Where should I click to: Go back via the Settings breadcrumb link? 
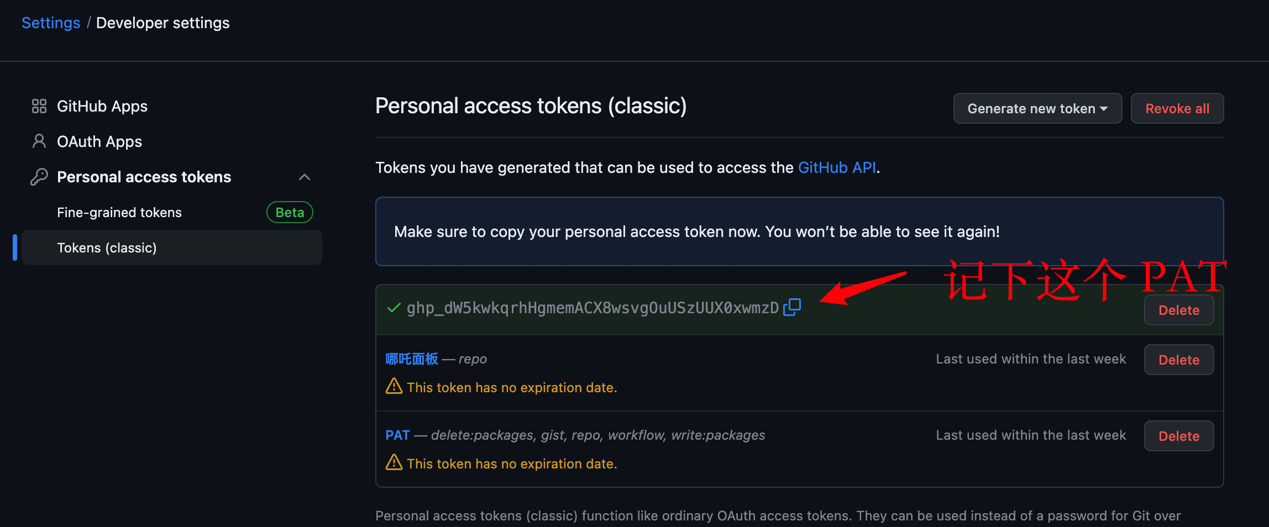51,23
